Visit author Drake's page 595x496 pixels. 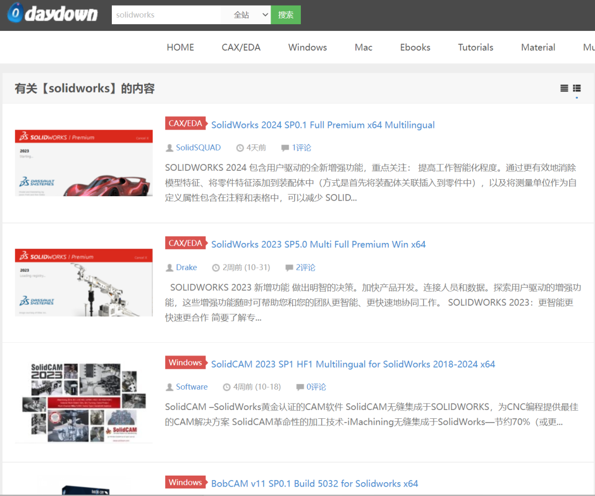(186, 267)
